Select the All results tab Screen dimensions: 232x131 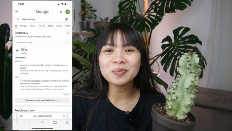16,26
